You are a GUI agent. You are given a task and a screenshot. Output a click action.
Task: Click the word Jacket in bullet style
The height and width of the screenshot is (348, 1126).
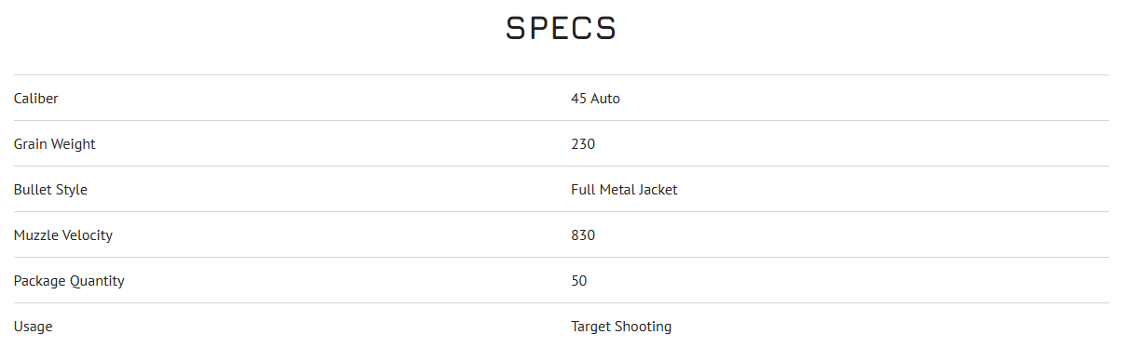pos(658,190)
